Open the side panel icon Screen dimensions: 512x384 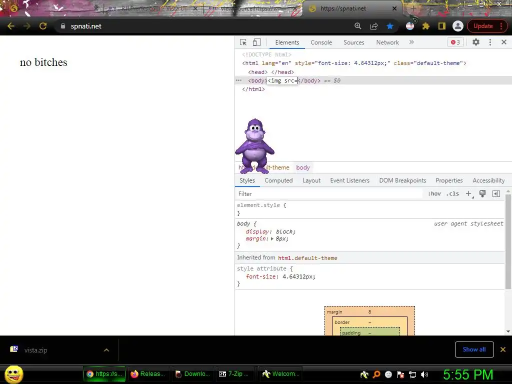pos(442,26)
